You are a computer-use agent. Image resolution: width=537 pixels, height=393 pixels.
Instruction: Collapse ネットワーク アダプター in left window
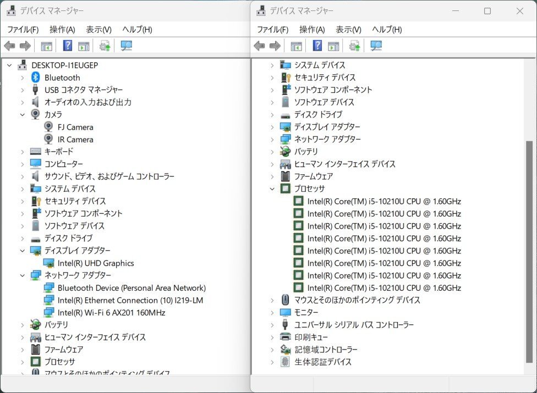pos(22,275)
